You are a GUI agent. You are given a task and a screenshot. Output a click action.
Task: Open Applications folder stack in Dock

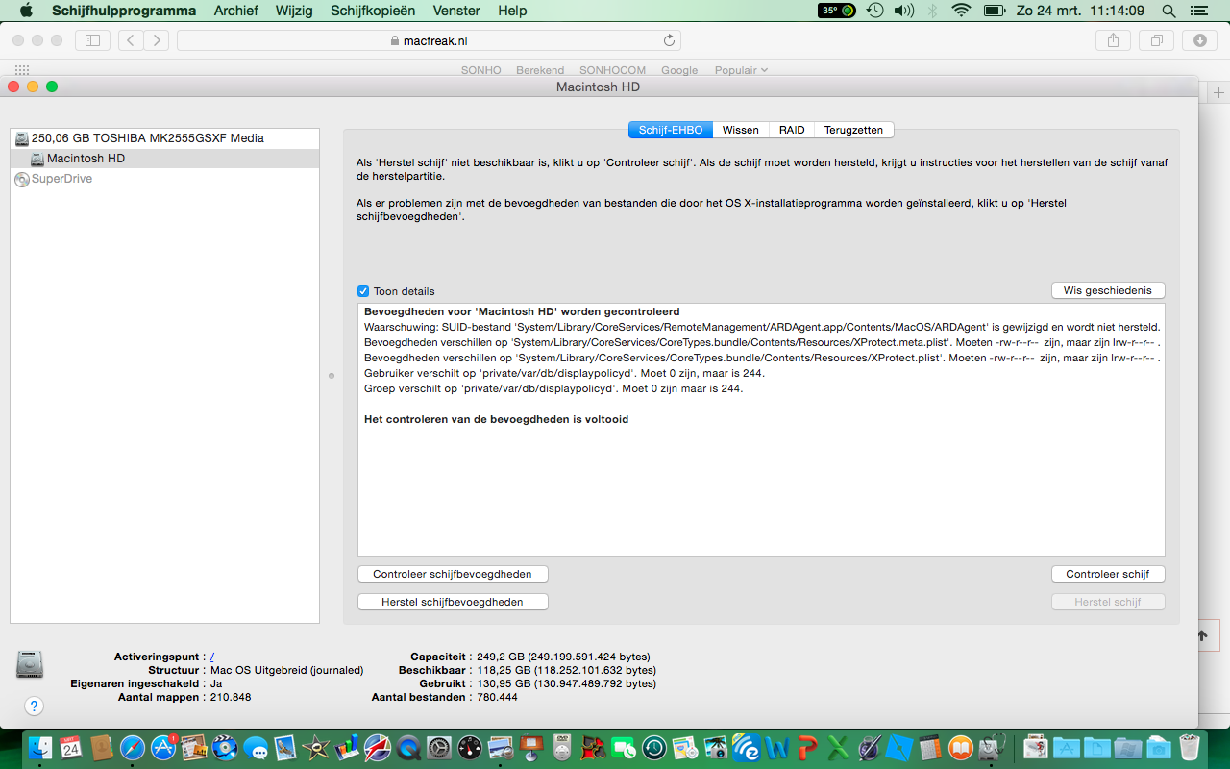(1066, 748)
